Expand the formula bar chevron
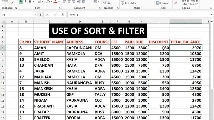The width and height of the screenshot is (214, 120). (x=211, y=14)
